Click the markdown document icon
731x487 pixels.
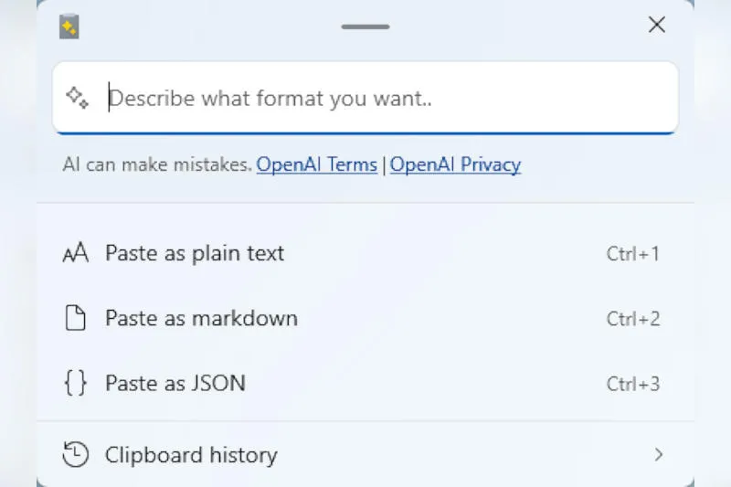tap(76, 319)
